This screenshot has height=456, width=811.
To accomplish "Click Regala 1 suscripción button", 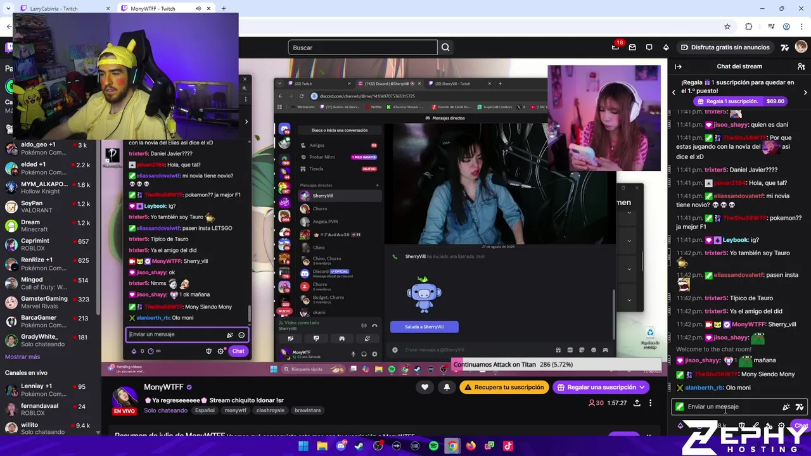I will coord(739,101).
